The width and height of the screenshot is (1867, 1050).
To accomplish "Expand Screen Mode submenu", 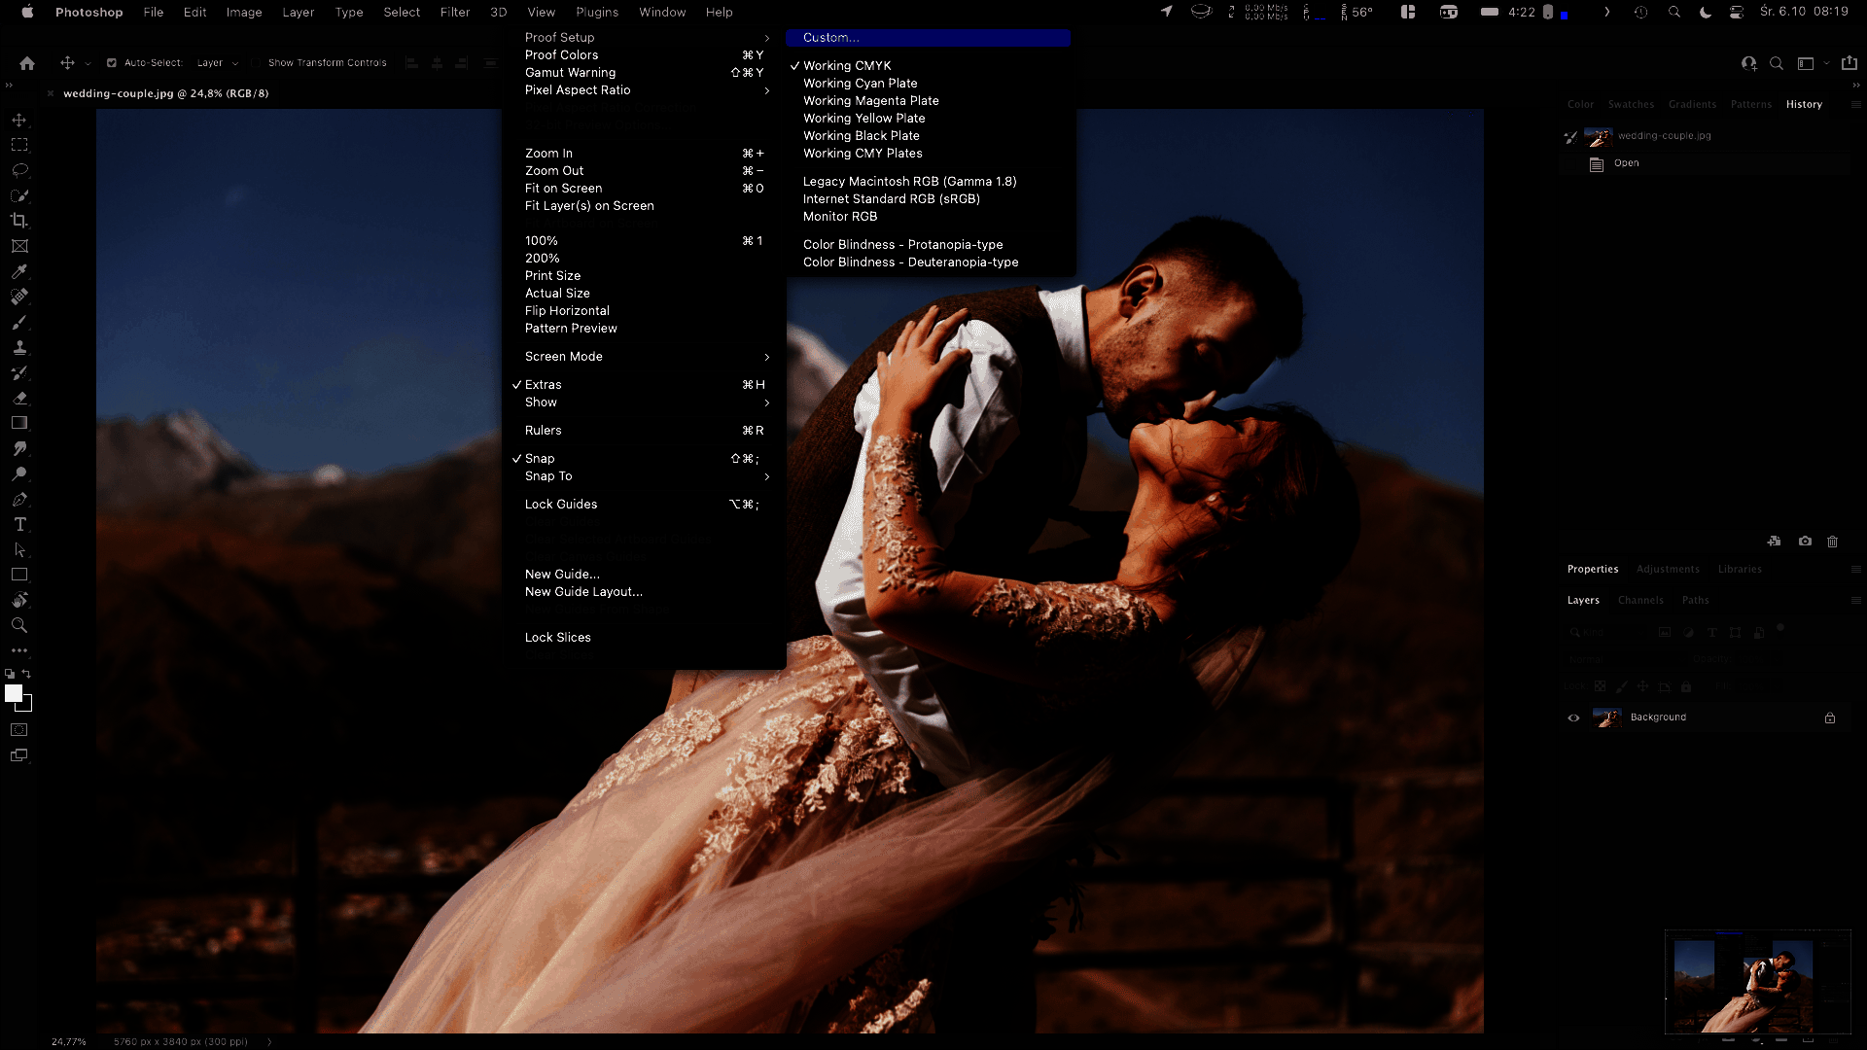I will click(644, 357).
